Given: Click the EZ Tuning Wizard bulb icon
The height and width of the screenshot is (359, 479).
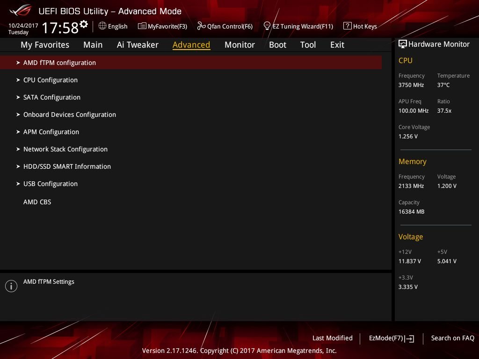Looking at the screenshot, I should click(267, 26).
